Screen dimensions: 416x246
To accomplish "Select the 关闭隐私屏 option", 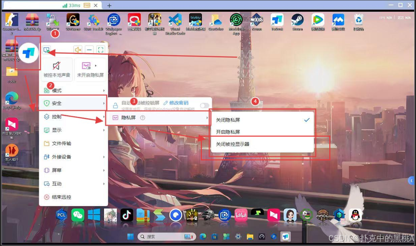I will [262, 120].
